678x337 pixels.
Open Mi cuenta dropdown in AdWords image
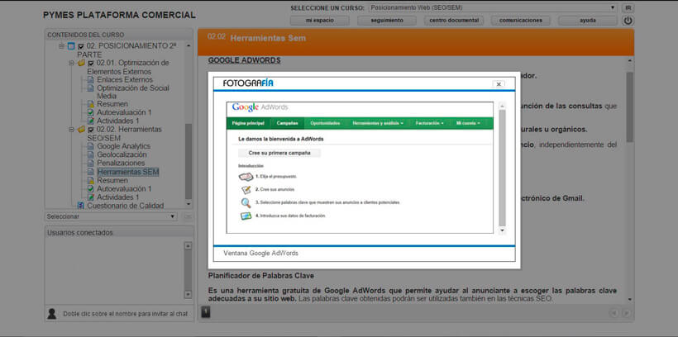coord(468,123)
